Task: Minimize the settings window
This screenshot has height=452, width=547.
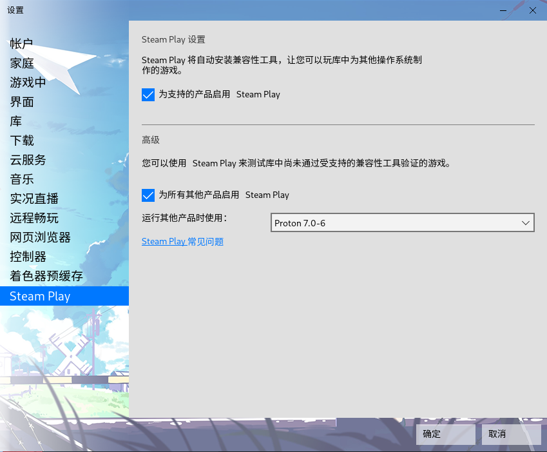Action: tap(504, 10)
